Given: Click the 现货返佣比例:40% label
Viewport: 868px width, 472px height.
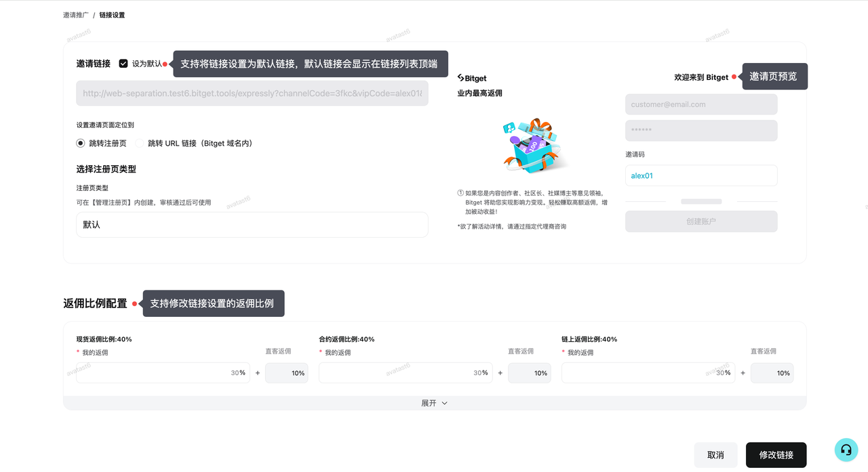Looking at the screenshot, I should (x=104, y=339).
